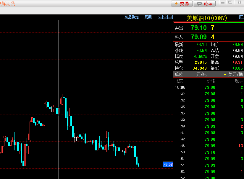This screenshot has height=179, width=244.
Task: Click the 北京 time column header
Action: (179, 81)
